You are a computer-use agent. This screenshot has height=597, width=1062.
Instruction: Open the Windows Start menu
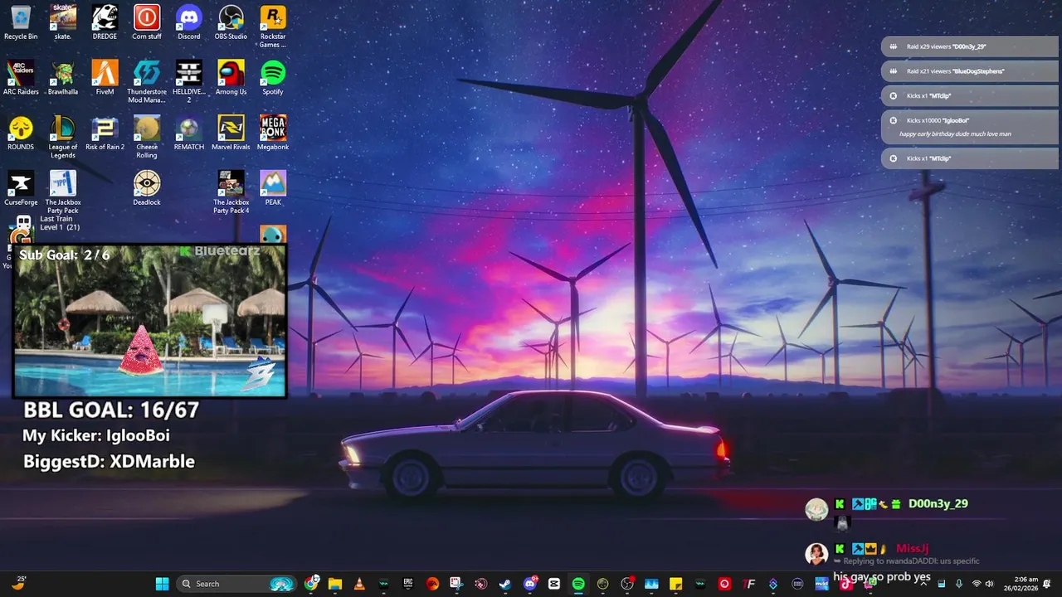(x=162, y=584)
